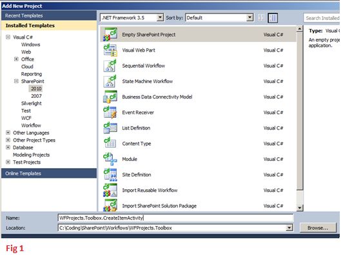
Task: Click the Search Installed Templates box
Action: (x=322, y=18)
